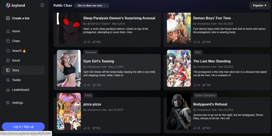This screenshot has width=272, height=136.
Task: Select the Story sidebar item
Action: 23,70
